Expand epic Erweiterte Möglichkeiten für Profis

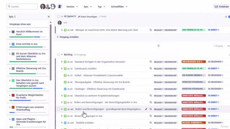[x=10, y=95]
